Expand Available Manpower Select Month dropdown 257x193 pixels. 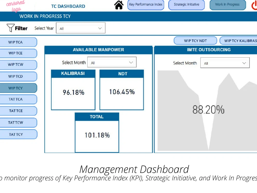coord(112,62)
